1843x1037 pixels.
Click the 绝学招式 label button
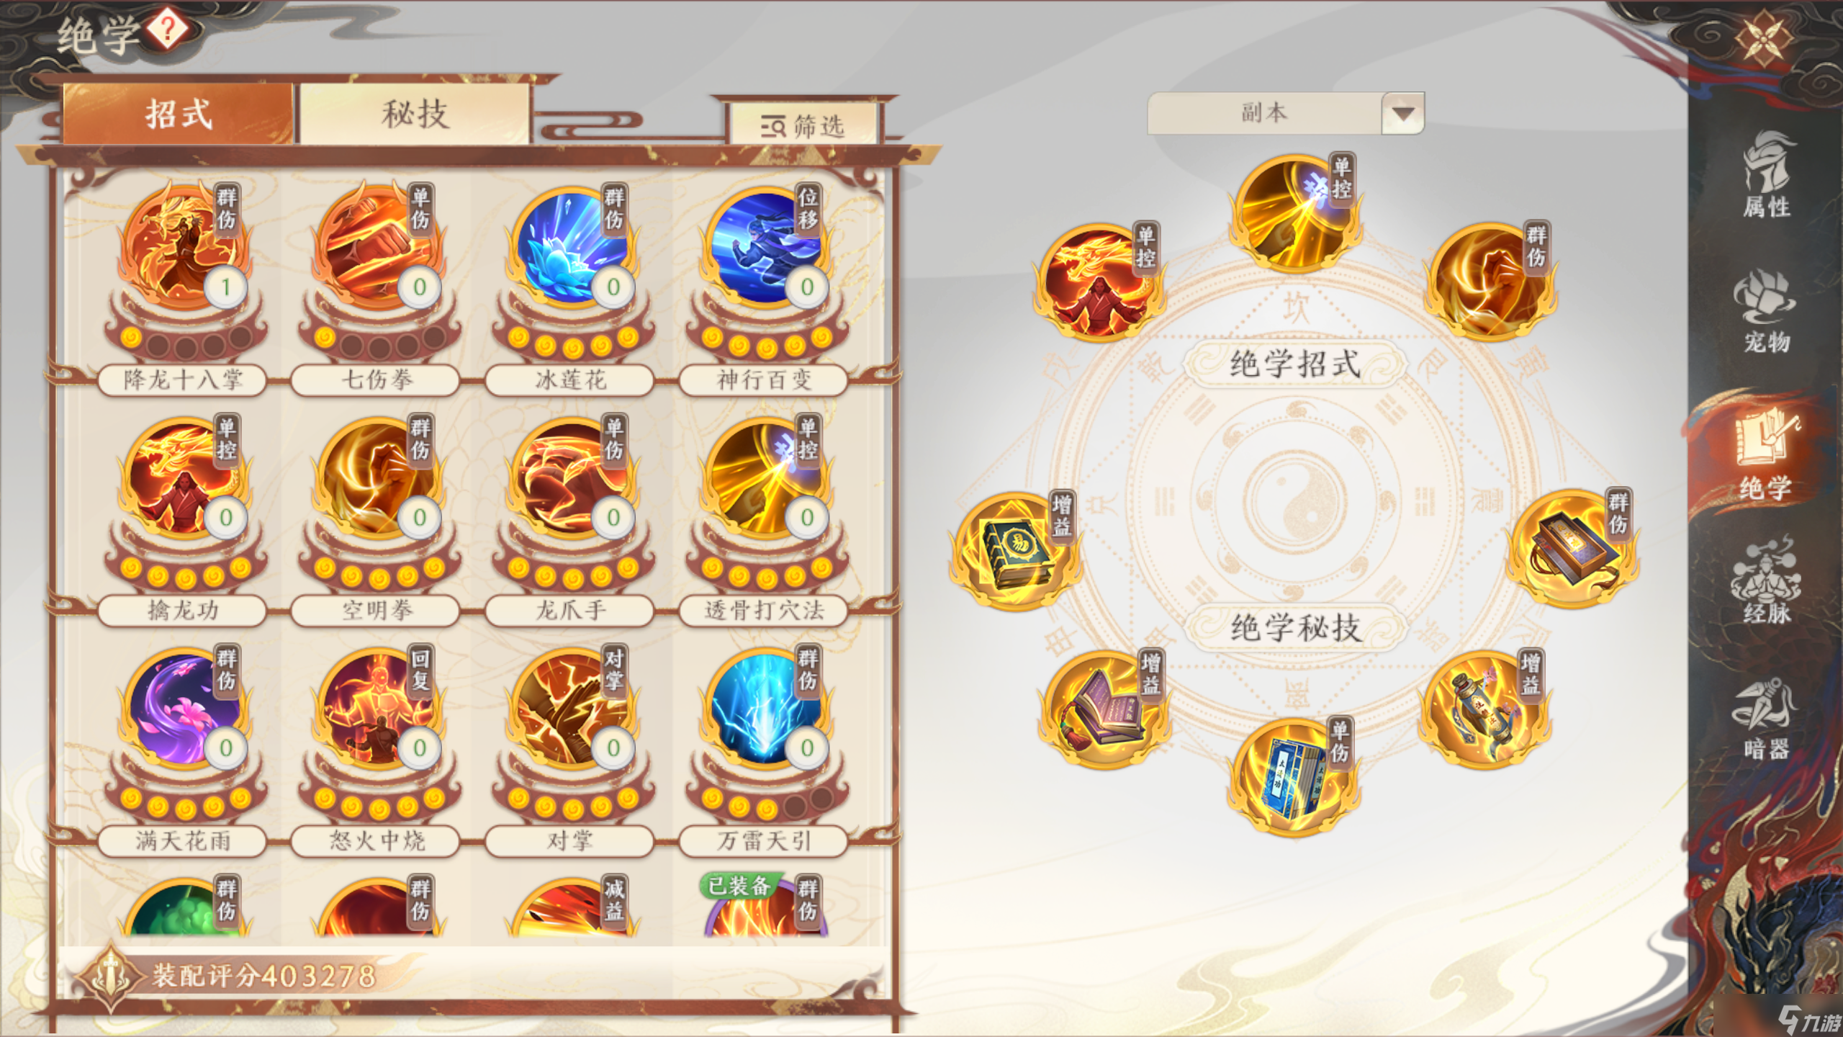coord(1295,364)
